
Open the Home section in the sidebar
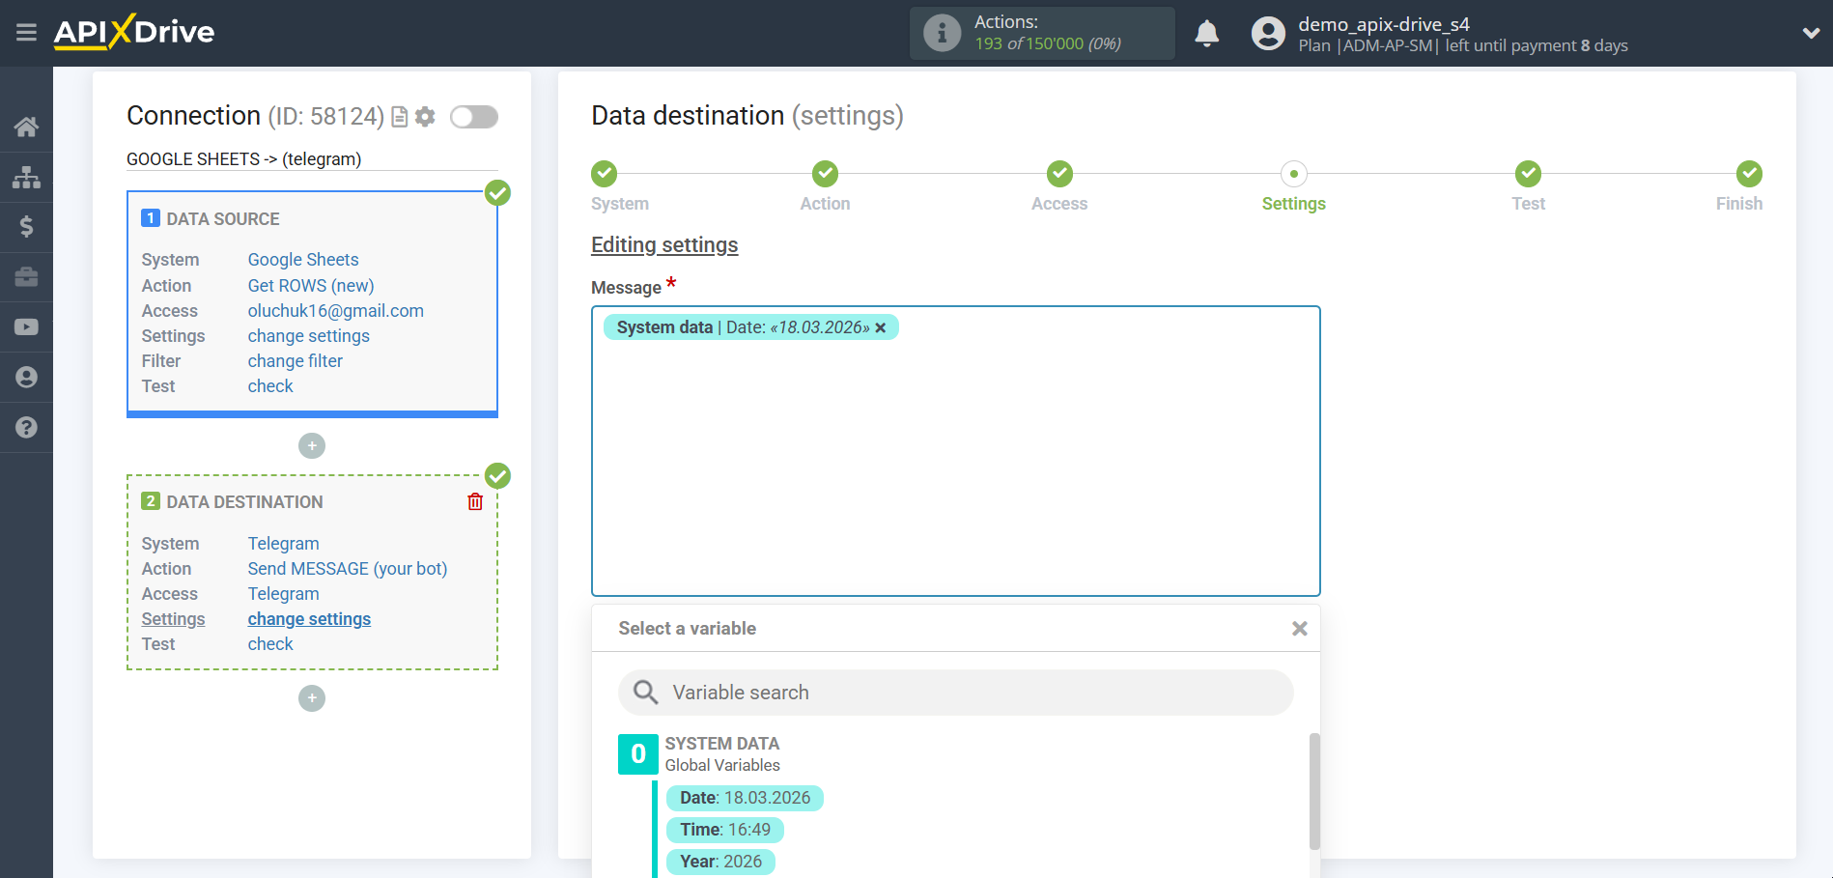[26, 127]
